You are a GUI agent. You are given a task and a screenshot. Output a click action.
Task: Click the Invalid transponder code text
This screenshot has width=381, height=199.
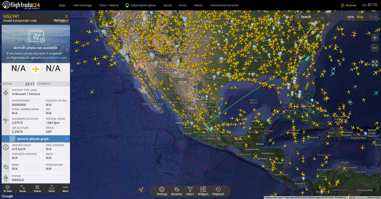click(20, 21)
